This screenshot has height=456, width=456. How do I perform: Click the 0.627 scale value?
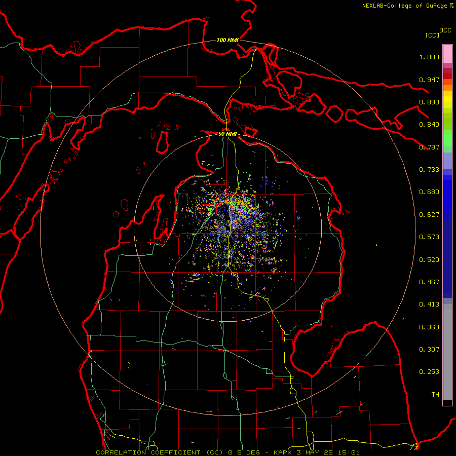(x=429, y=215)
